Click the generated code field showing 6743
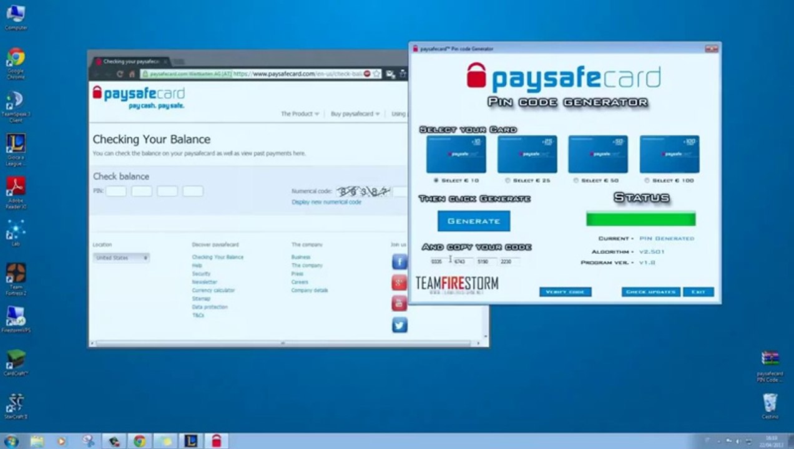This screenshot has width=794, height=449. pyautogui.click(x=463, y=261)
